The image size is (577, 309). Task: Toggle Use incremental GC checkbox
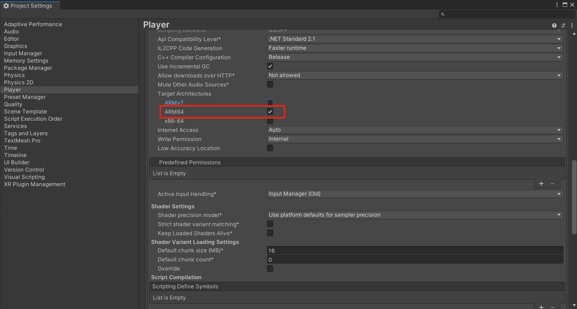coord(270,66)
